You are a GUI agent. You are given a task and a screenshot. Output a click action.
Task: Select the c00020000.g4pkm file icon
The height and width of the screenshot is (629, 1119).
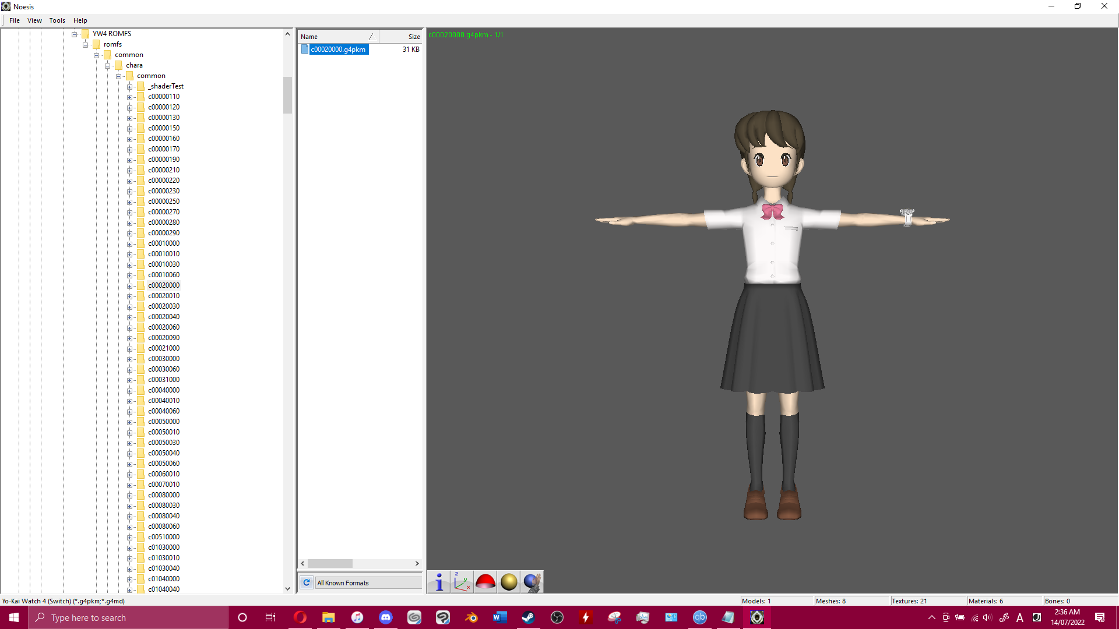pyautogui.click(x=305, y=50)
